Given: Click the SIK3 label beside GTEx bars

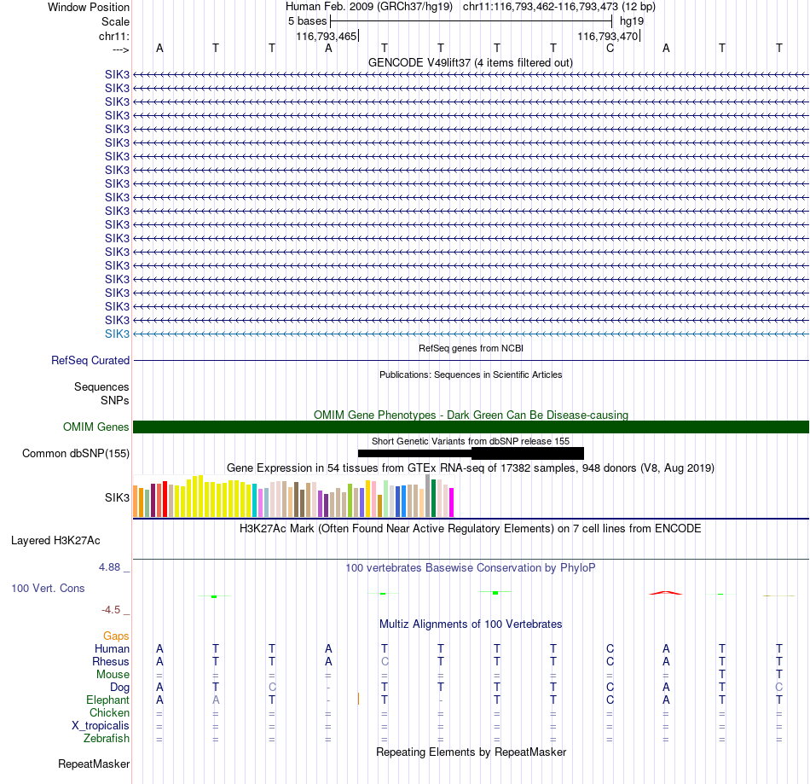Looking at the screenshot, I should [118, 497].
